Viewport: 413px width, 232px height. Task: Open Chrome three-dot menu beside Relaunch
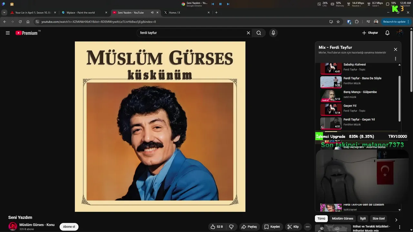pyautogui.click(x=408, y=22)
